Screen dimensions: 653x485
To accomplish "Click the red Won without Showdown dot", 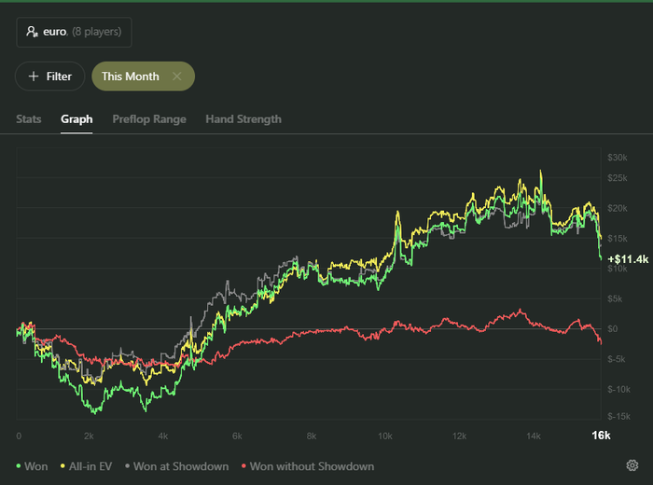I will coord(243,465).
